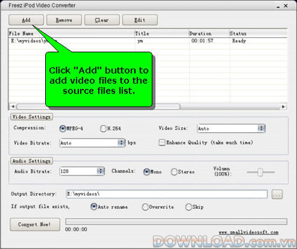Click the ym title cell
This screenshot has width=297, height=249.
140,41
